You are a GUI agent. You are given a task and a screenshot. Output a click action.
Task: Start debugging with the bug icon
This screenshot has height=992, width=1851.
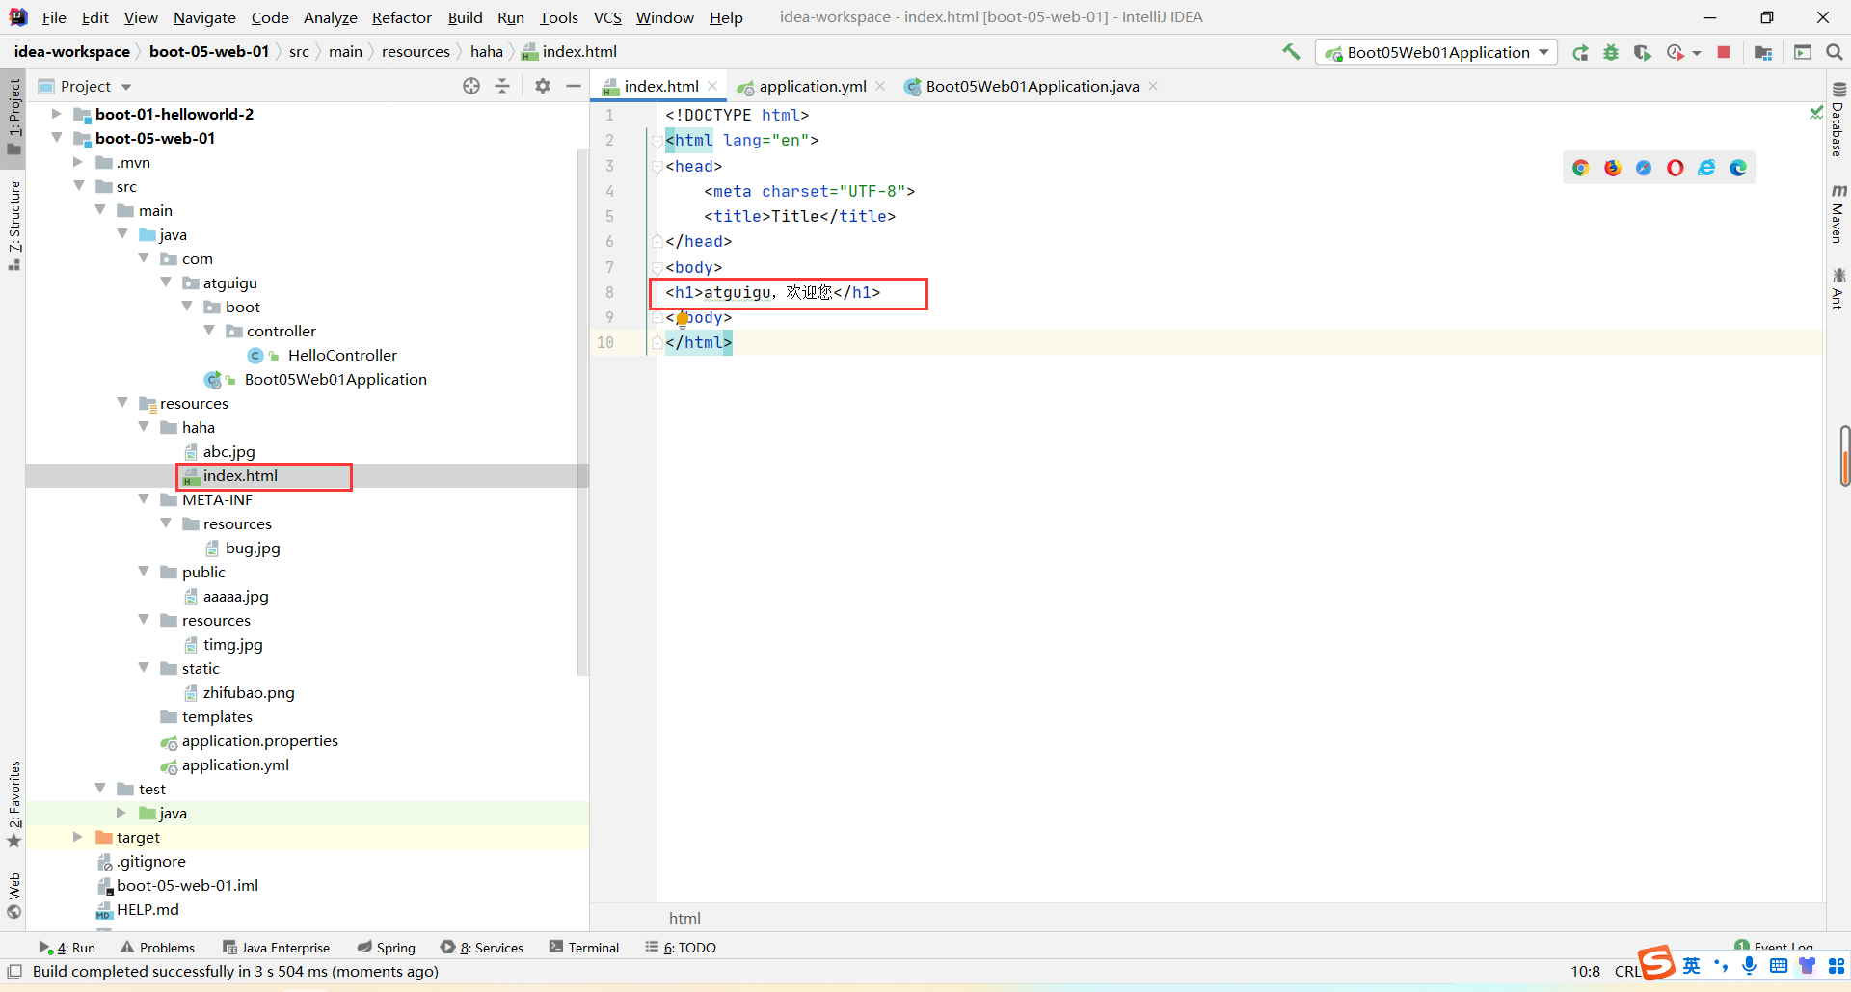coord(1611,52)
